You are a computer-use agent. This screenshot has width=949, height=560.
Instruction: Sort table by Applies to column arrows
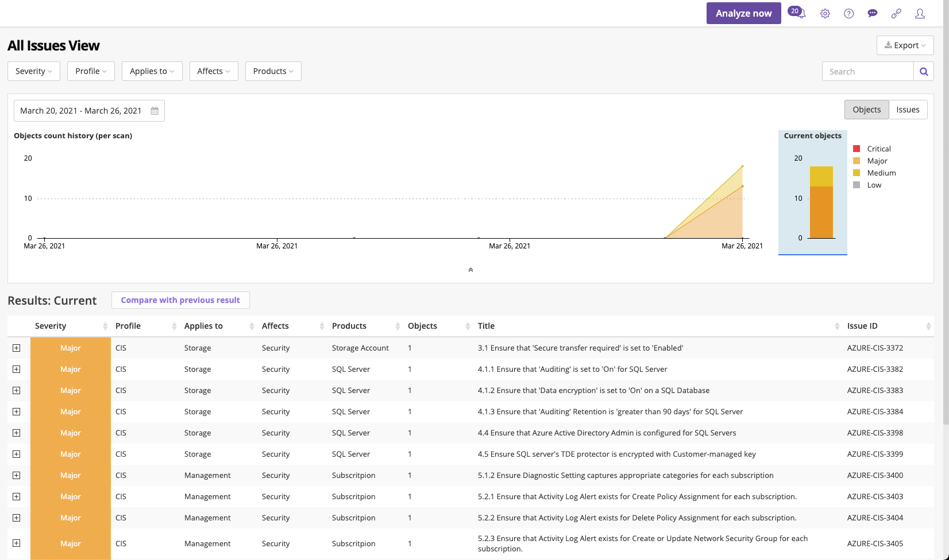point(252,326)
